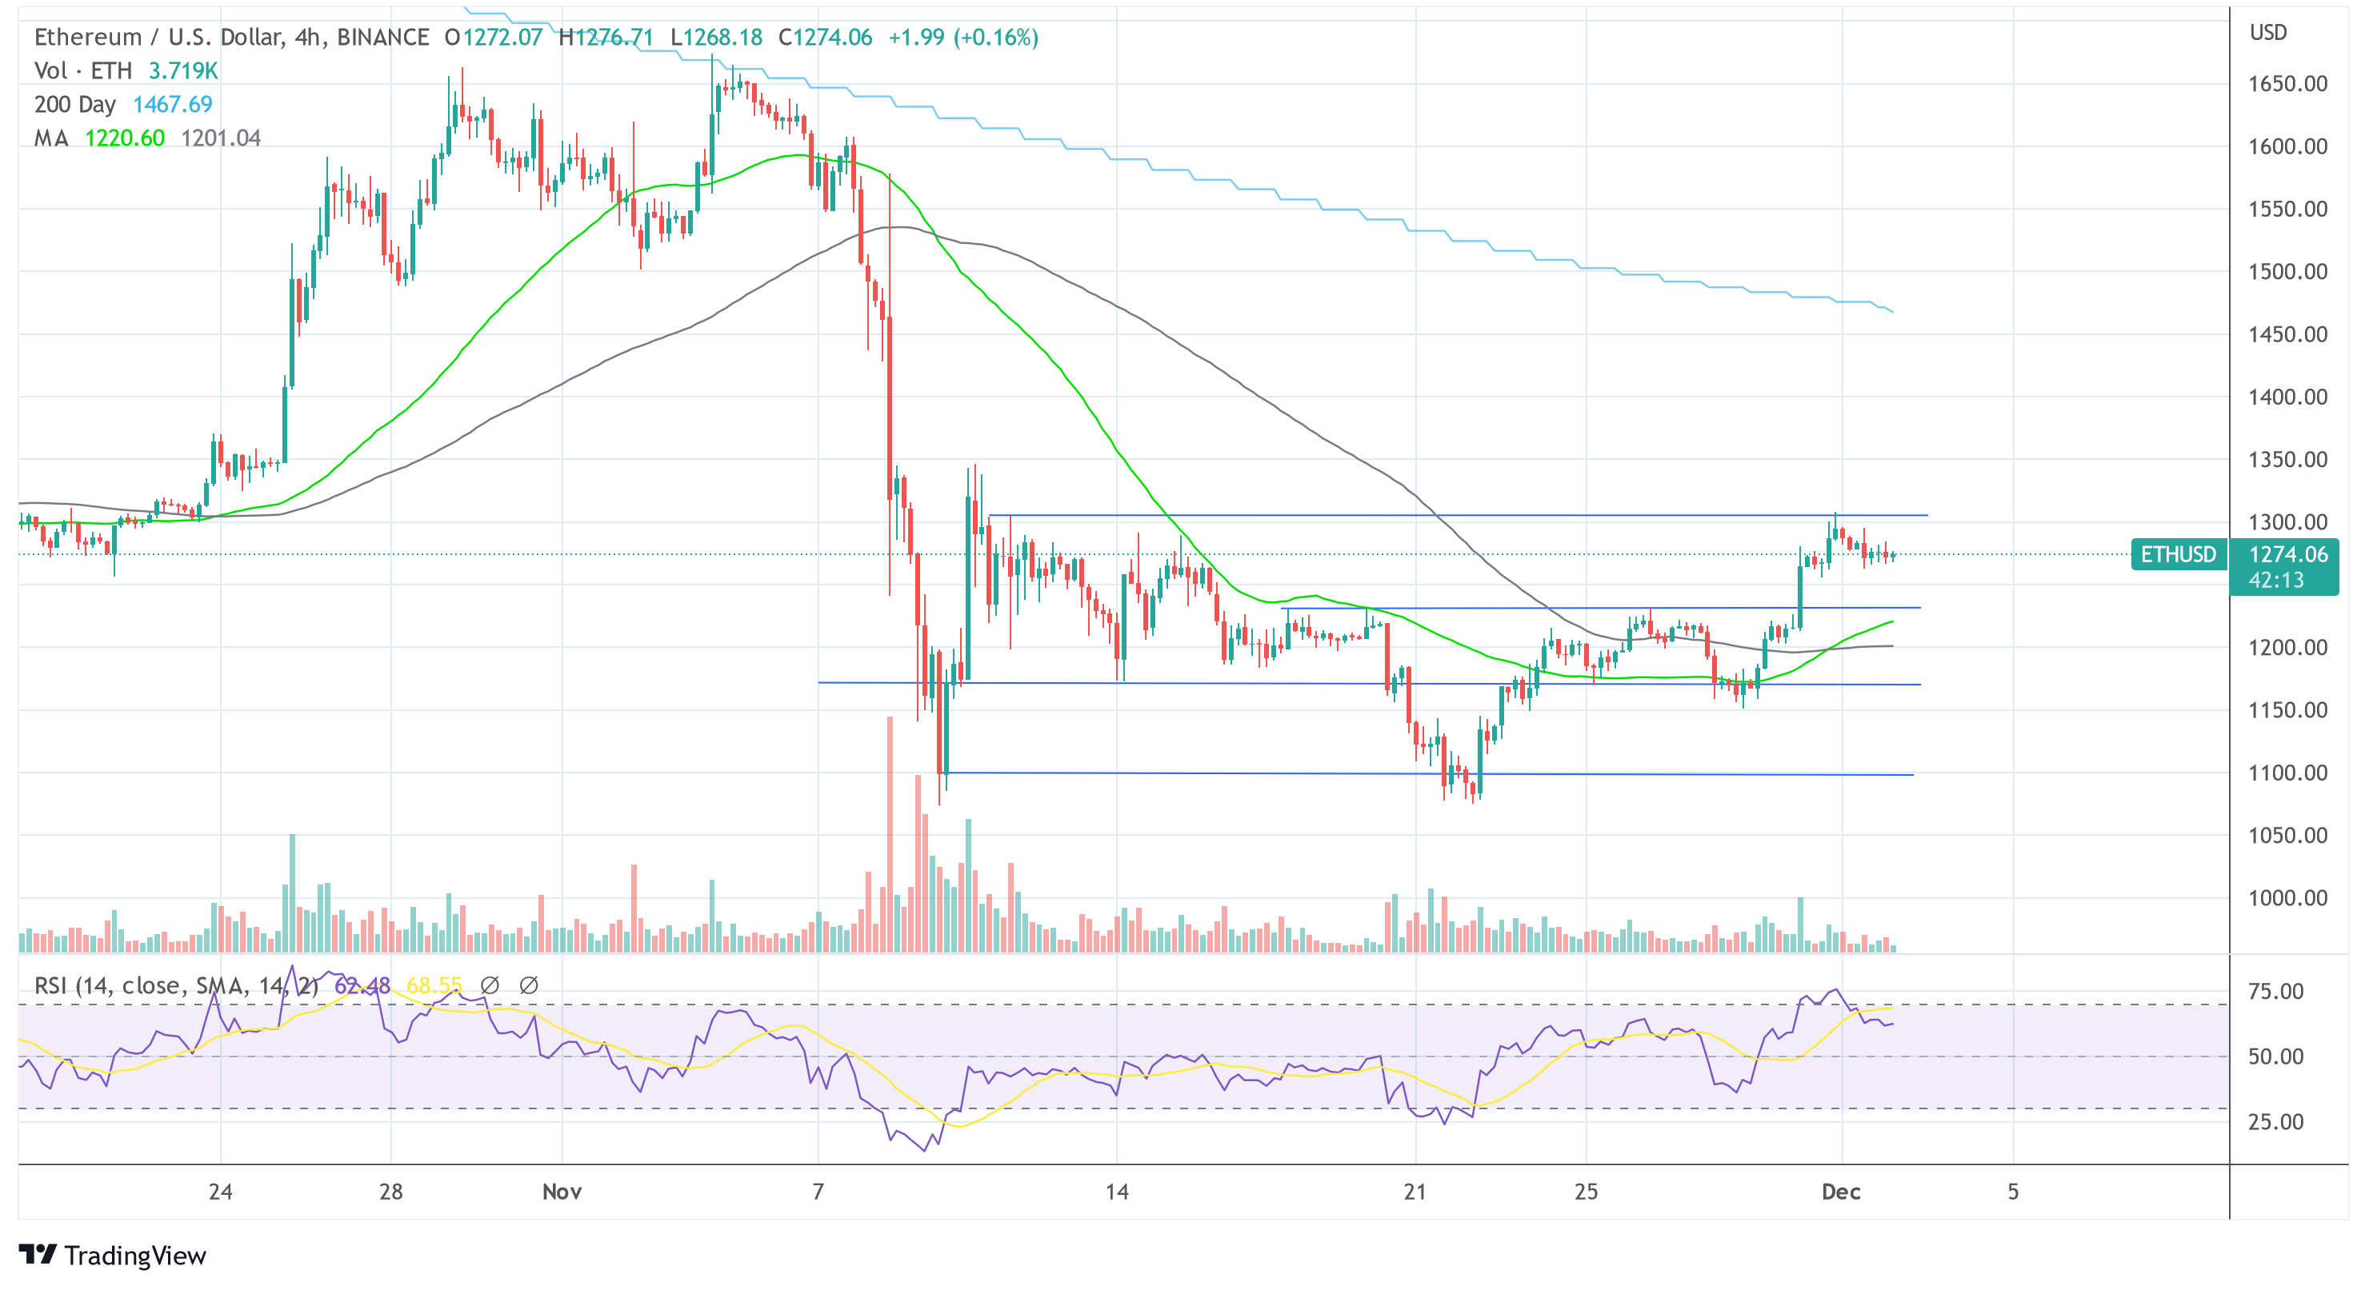Screen dimensions: 2369x1290
Task: Click the candle countdown 42:13
Action: 2276,580
